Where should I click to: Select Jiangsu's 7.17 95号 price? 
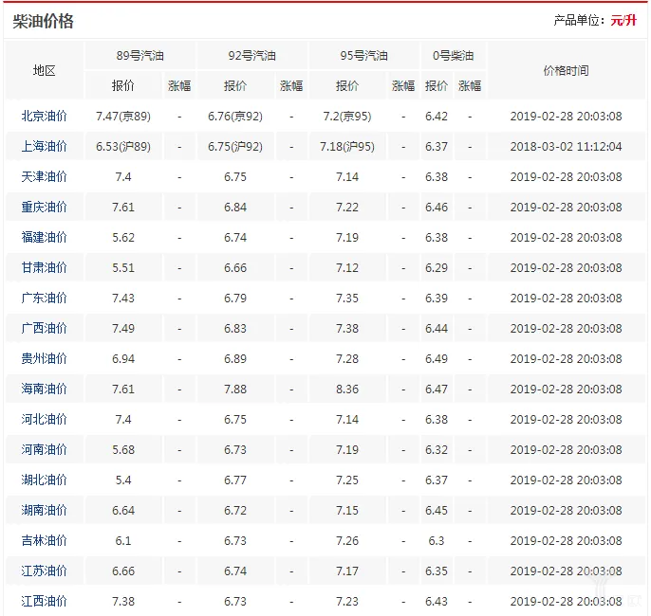tap(347, 571)
